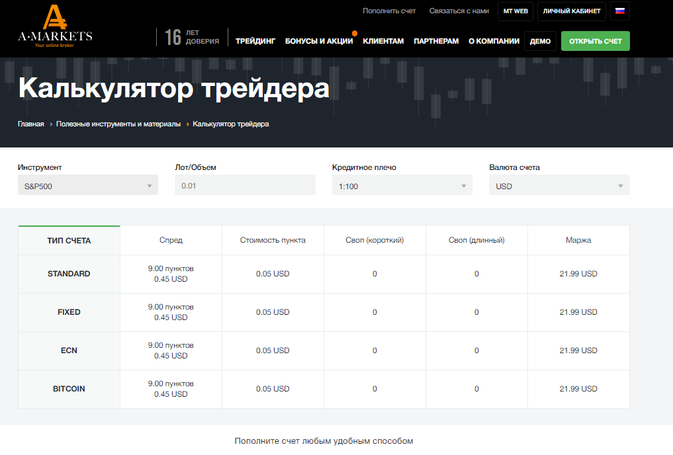This screenshot has width=673, height=455.
Task: Open MT Web platform button
Action: [x=516, y=11]
